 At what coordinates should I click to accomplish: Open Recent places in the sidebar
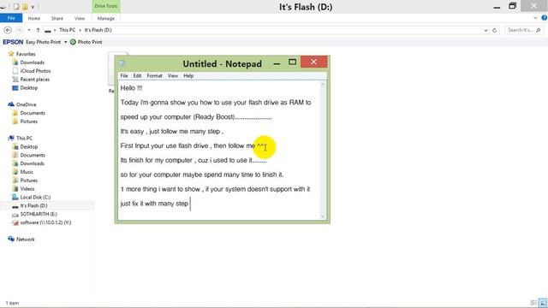click(x=34, y=80)
